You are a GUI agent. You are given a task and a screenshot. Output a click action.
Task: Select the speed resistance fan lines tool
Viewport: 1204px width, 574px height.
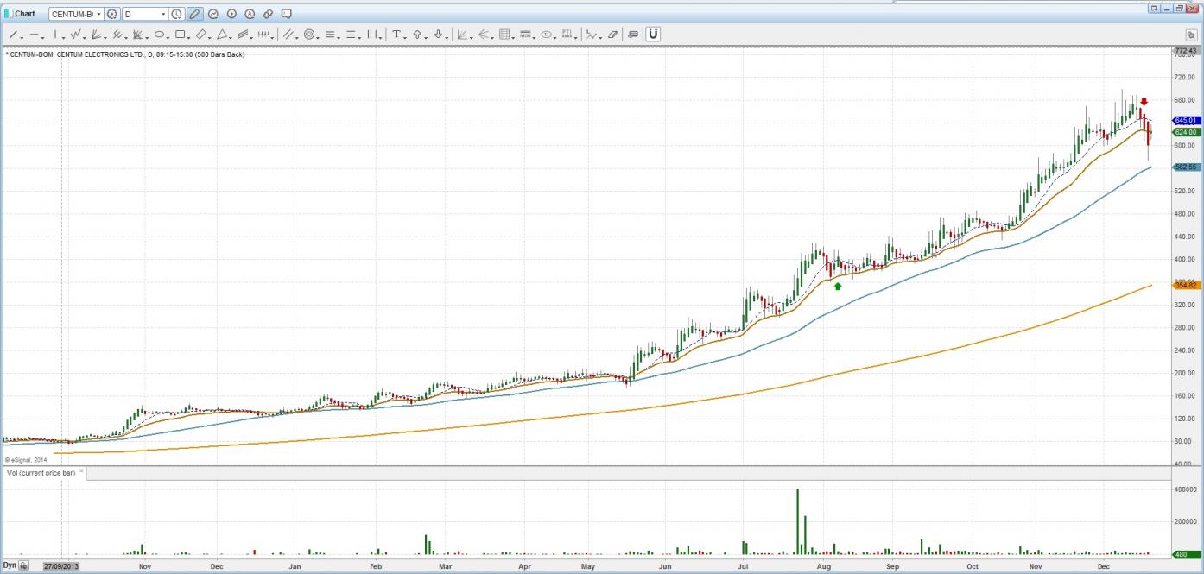[96, 35]
